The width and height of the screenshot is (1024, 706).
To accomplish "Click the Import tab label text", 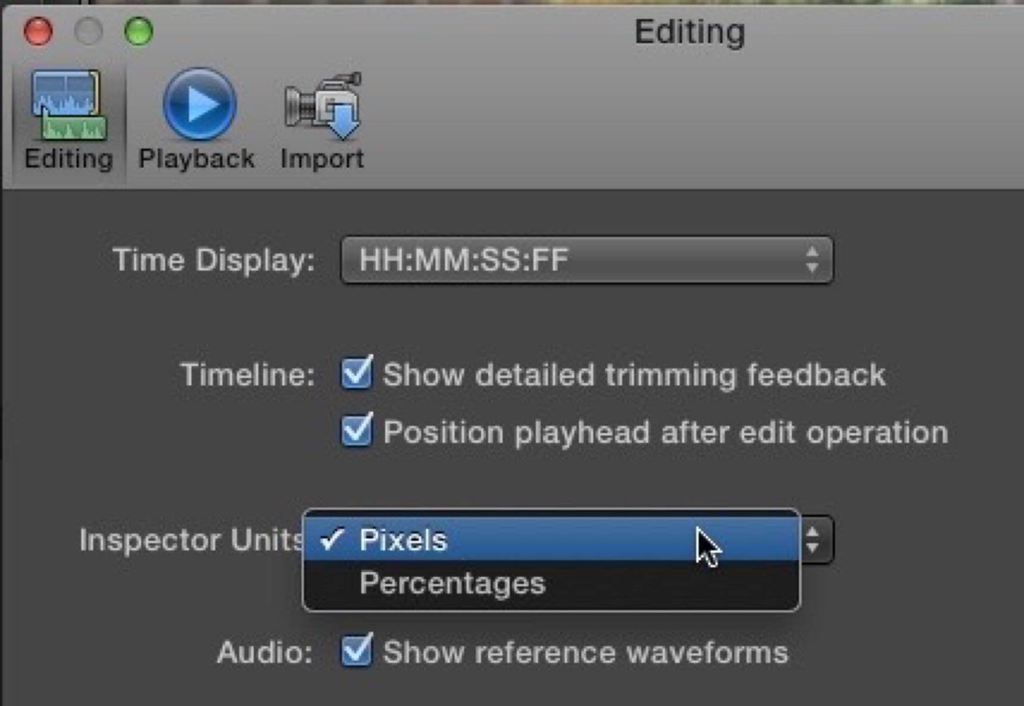I will (x=322, y=159).
